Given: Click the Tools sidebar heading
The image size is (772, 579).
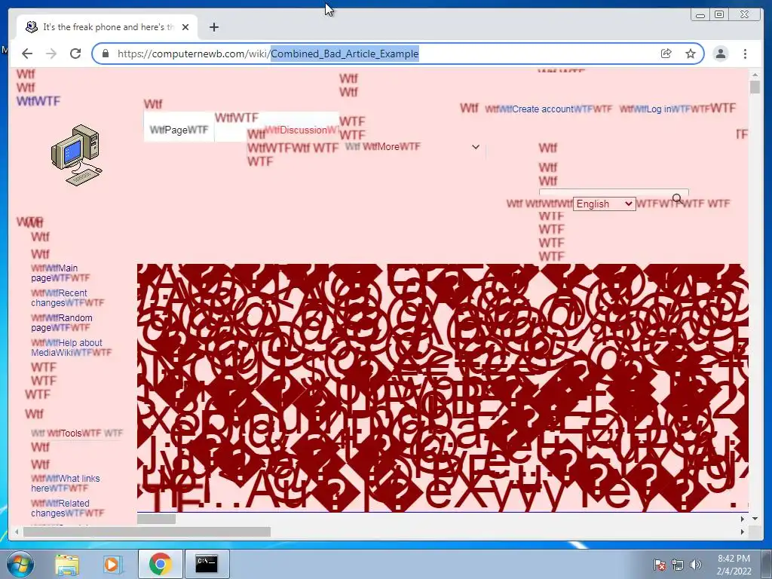Looking at the screenshot, I should coord(72,433).
